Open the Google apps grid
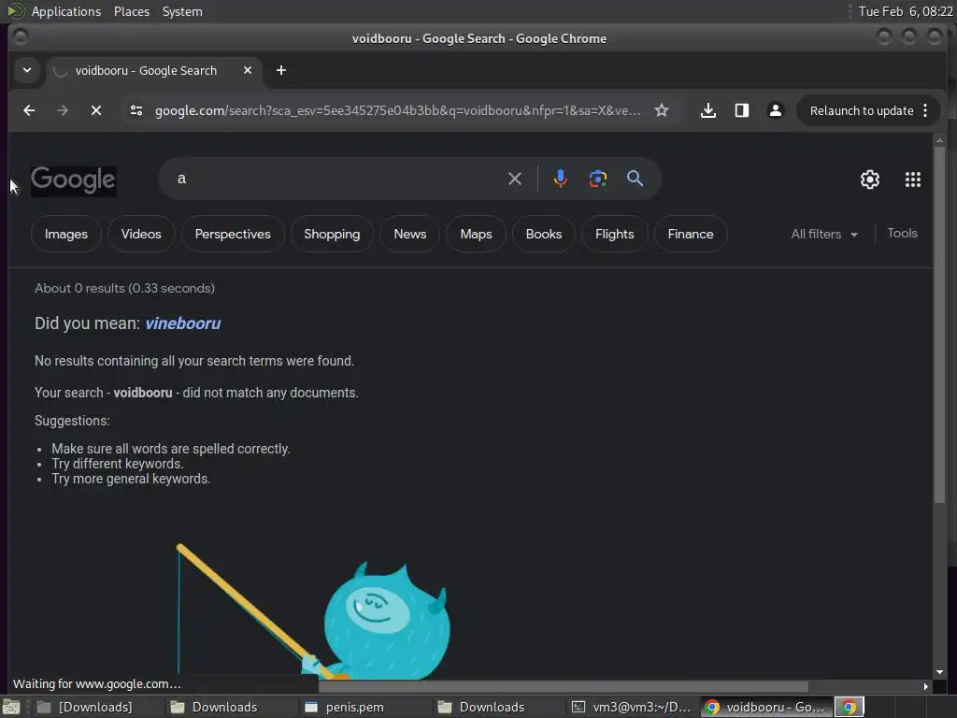Viewport: 957px width, 718px height. coord(913,179)
